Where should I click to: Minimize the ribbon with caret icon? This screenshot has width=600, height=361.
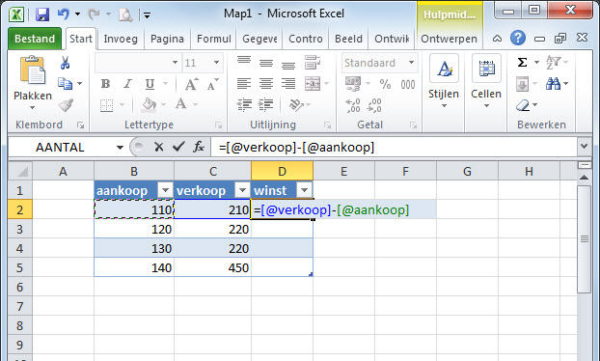click(497, 39)
